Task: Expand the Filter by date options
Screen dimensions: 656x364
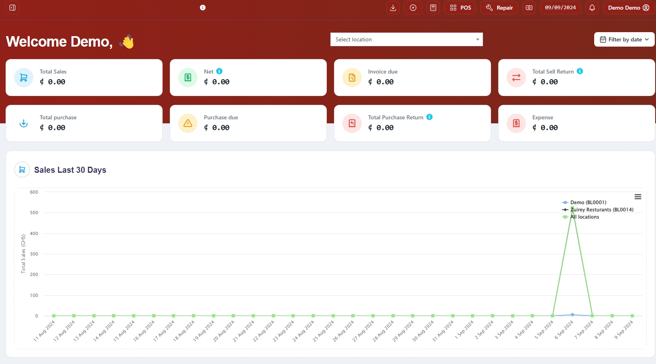Action: (623, 39)
